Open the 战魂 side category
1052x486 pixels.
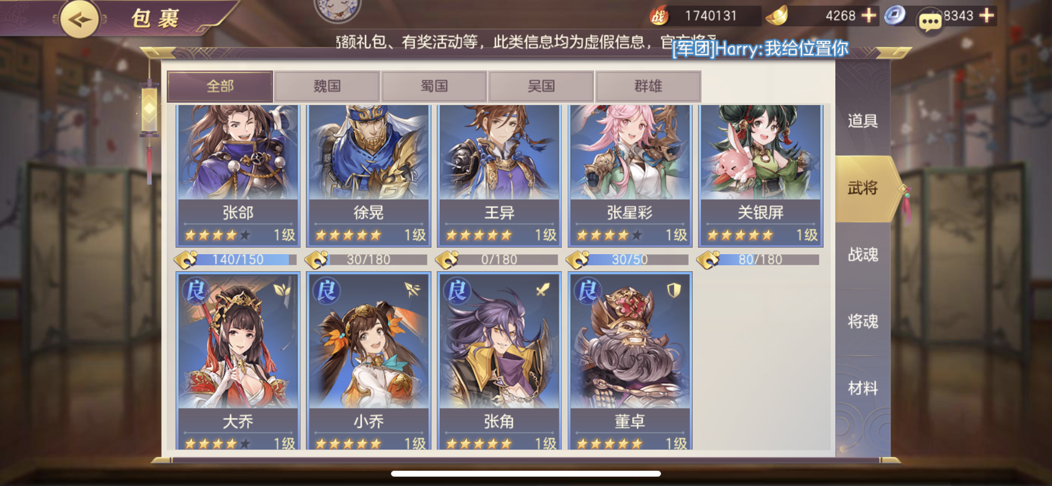click(862, 255)
